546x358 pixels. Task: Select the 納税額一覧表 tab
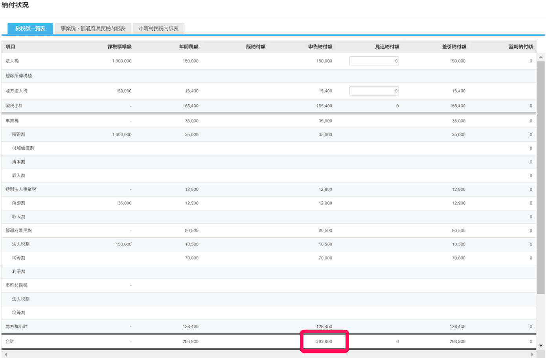click(30, 28)
